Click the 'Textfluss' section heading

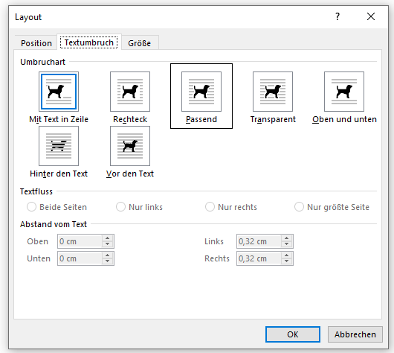(36, 191)
